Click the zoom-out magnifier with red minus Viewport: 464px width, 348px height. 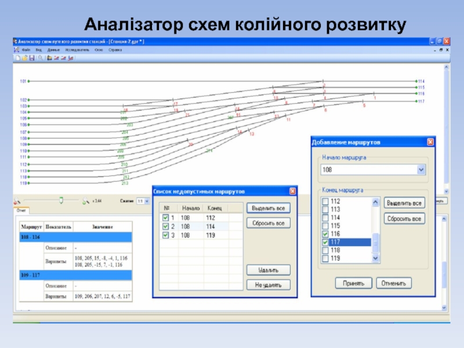tap(17, 201)
